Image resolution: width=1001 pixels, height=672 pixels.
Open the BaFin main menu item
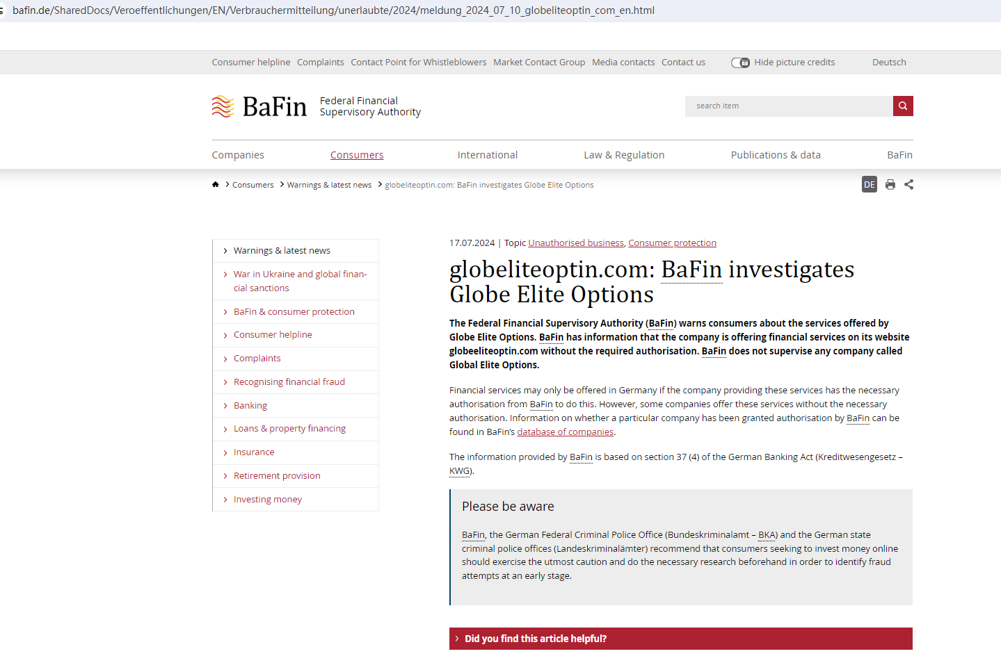[899, 155]
